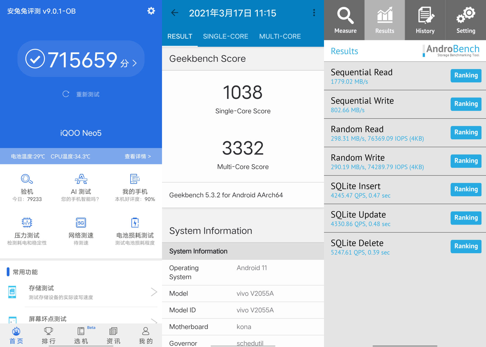Viewport: 486px width, 347px height.
Task: Open 我的手机 my phone icon
Action: tap(135, 179)
